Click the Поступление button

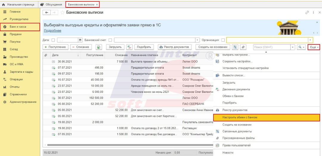[55, 47]
